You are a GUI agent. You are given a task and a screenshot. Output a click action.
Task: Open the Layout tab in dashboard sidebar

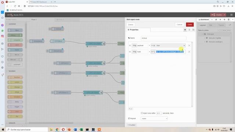coord(202,25)
